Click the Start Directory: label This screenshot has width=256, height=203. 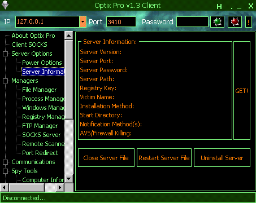(101, 115)
